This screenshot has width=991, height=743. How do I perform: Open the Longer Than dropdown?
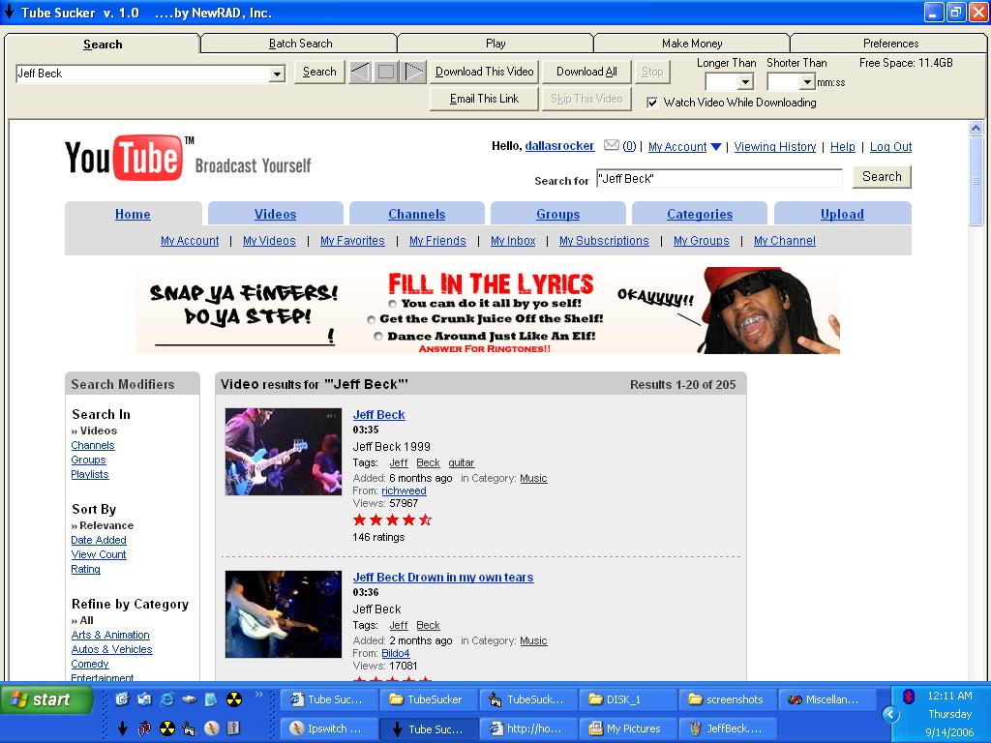point(746,82)
